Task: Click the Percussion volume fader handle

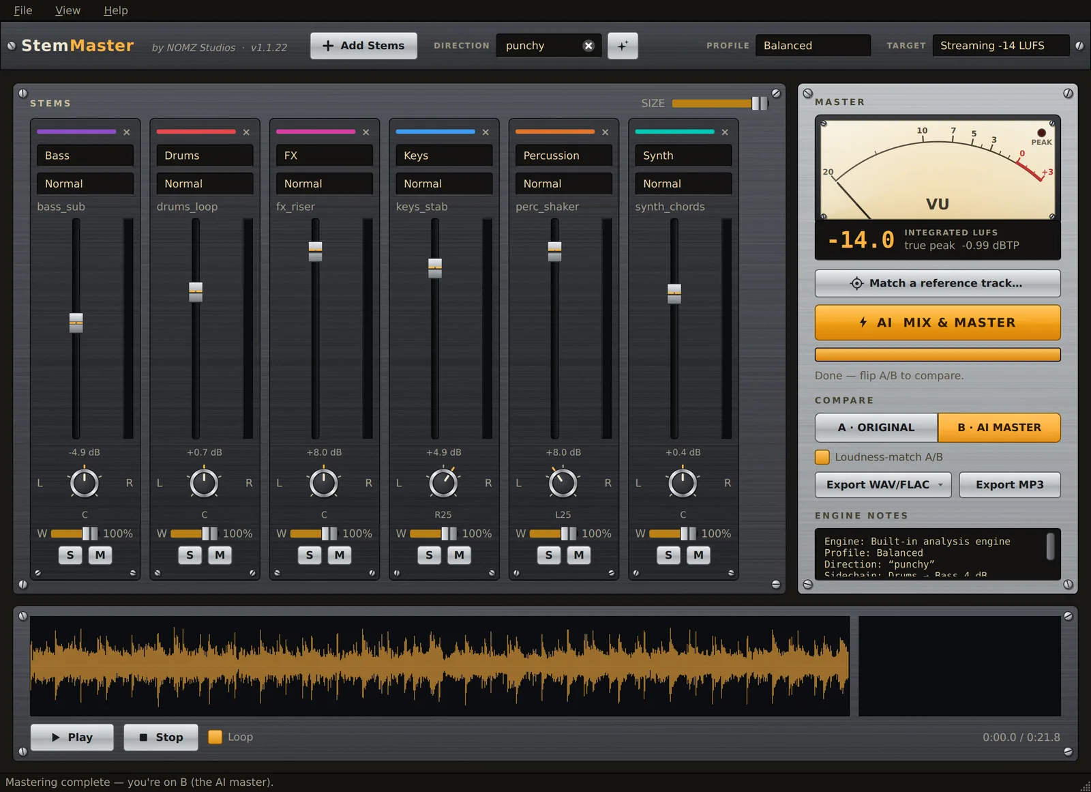Action: pos(555,252)
